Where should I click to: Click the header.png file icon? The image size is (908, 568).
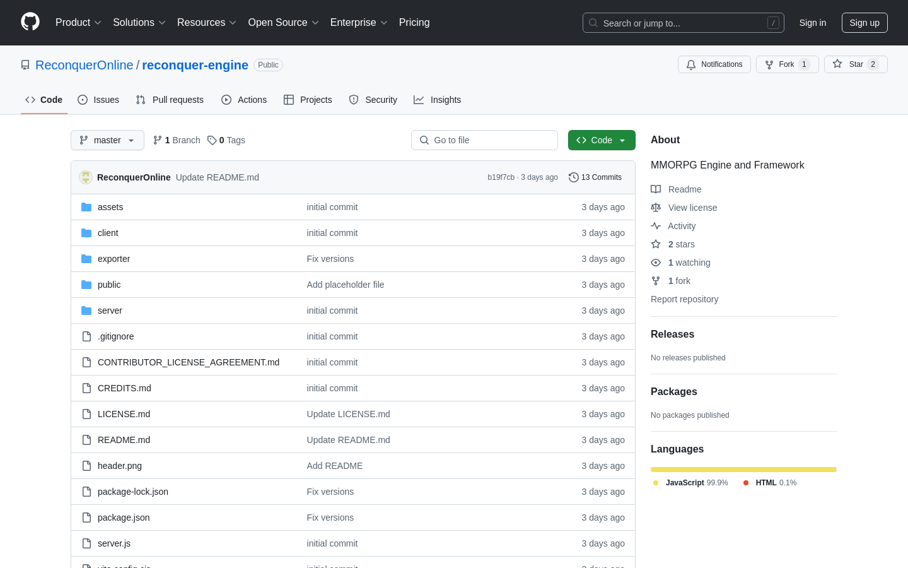pyautogui.click(x=86, y=466)
